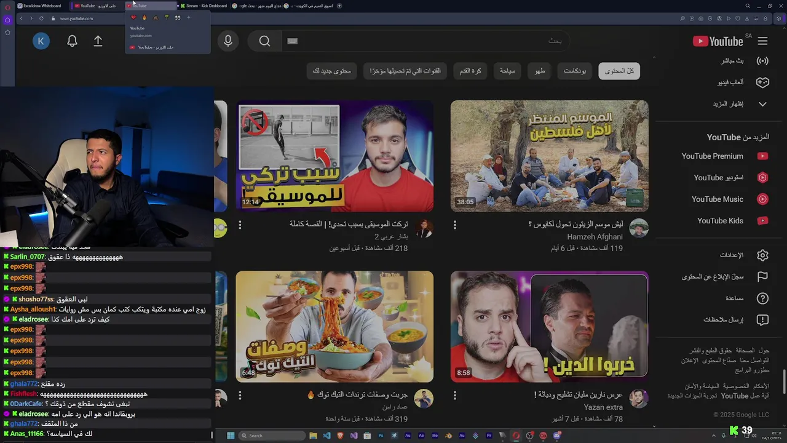Screen dimensions: 787x443
Task: Click the Yazan extra channel avatar
Action: coord(639,399)
